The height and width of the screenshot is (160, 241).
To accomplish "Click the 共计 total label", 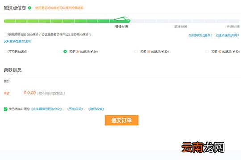I will (x=7, y=93).
